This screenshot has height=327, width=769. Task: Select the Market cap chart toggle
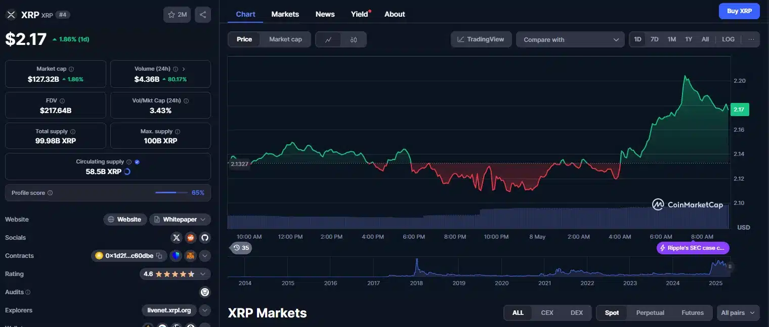pos(285,39)
